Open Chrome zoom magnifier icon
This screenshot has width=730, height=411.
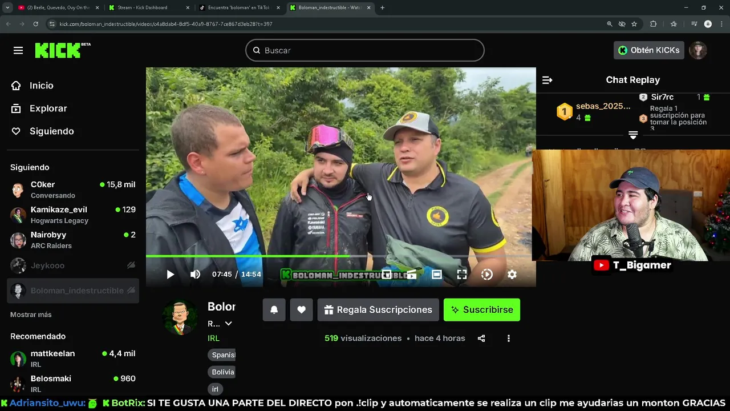coord(609,24)
